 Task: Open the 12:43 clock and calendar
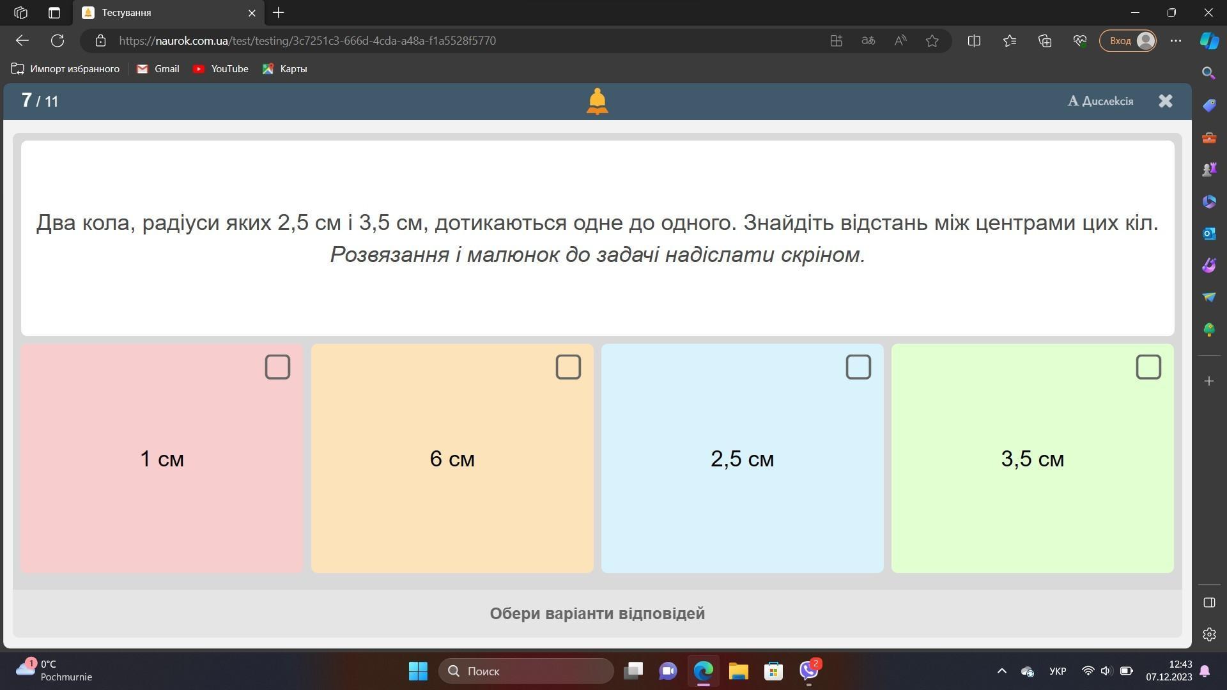(1169, 671)
